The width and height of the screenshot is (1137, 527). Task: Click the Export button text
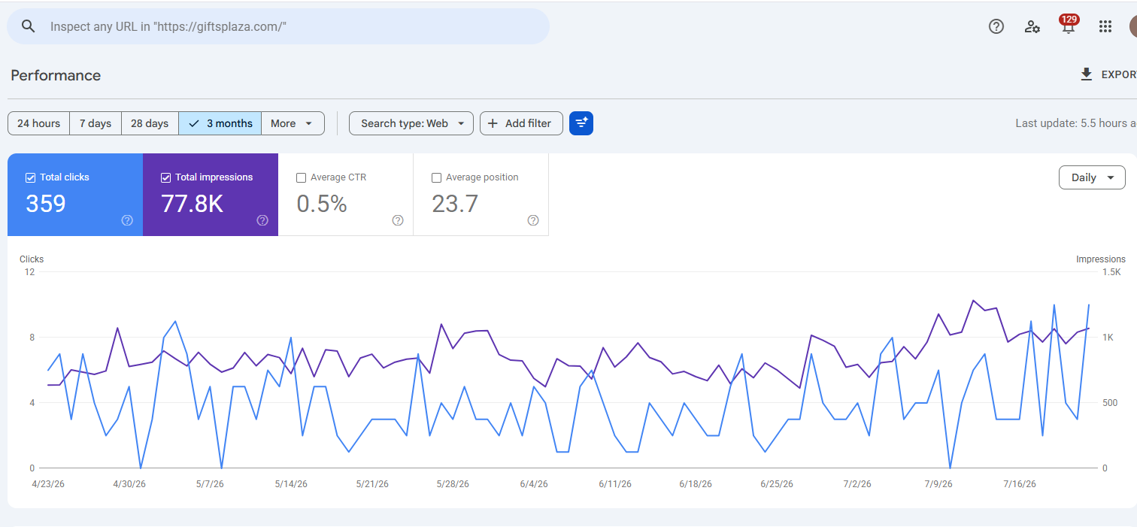pyautogui.click(x=1119, y=74)
